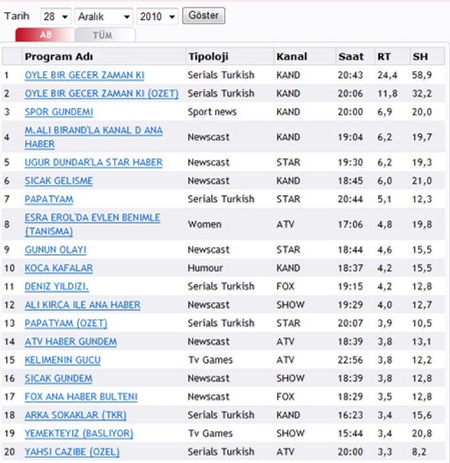Viewport: 450px width, 463px height.
Task: Open the PAPATYAM (OZET) link
Action: point(66,323)
